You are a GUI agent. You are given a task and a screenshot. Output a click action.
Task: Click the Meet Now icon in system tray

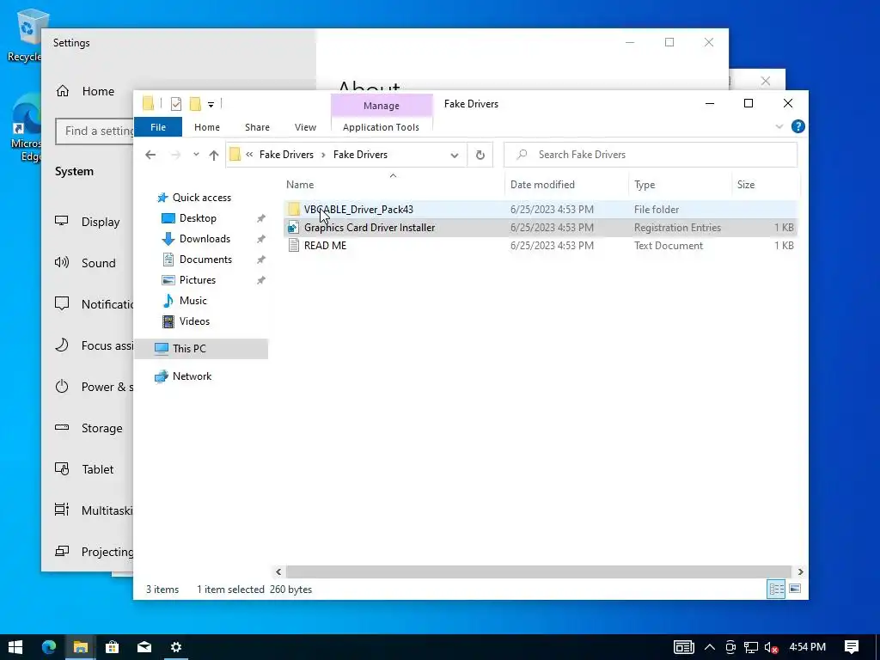(730, 648)
